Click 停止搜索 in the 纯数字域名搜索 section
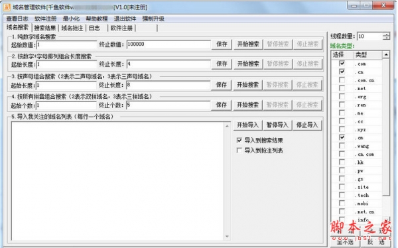Image resolution: width=398 pixels, height=248 pixels. click(x=308, y=44)
